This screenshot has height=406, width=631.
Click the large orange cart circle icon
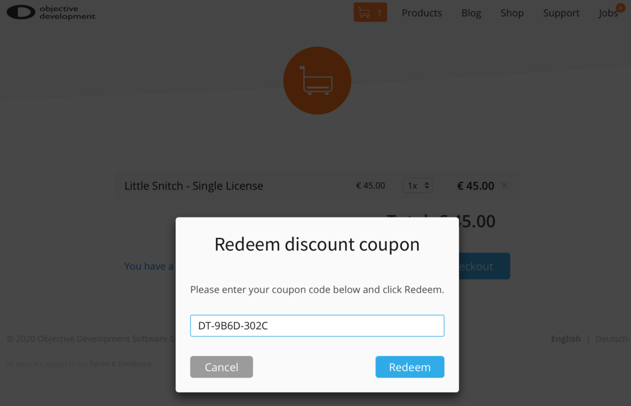317,80
